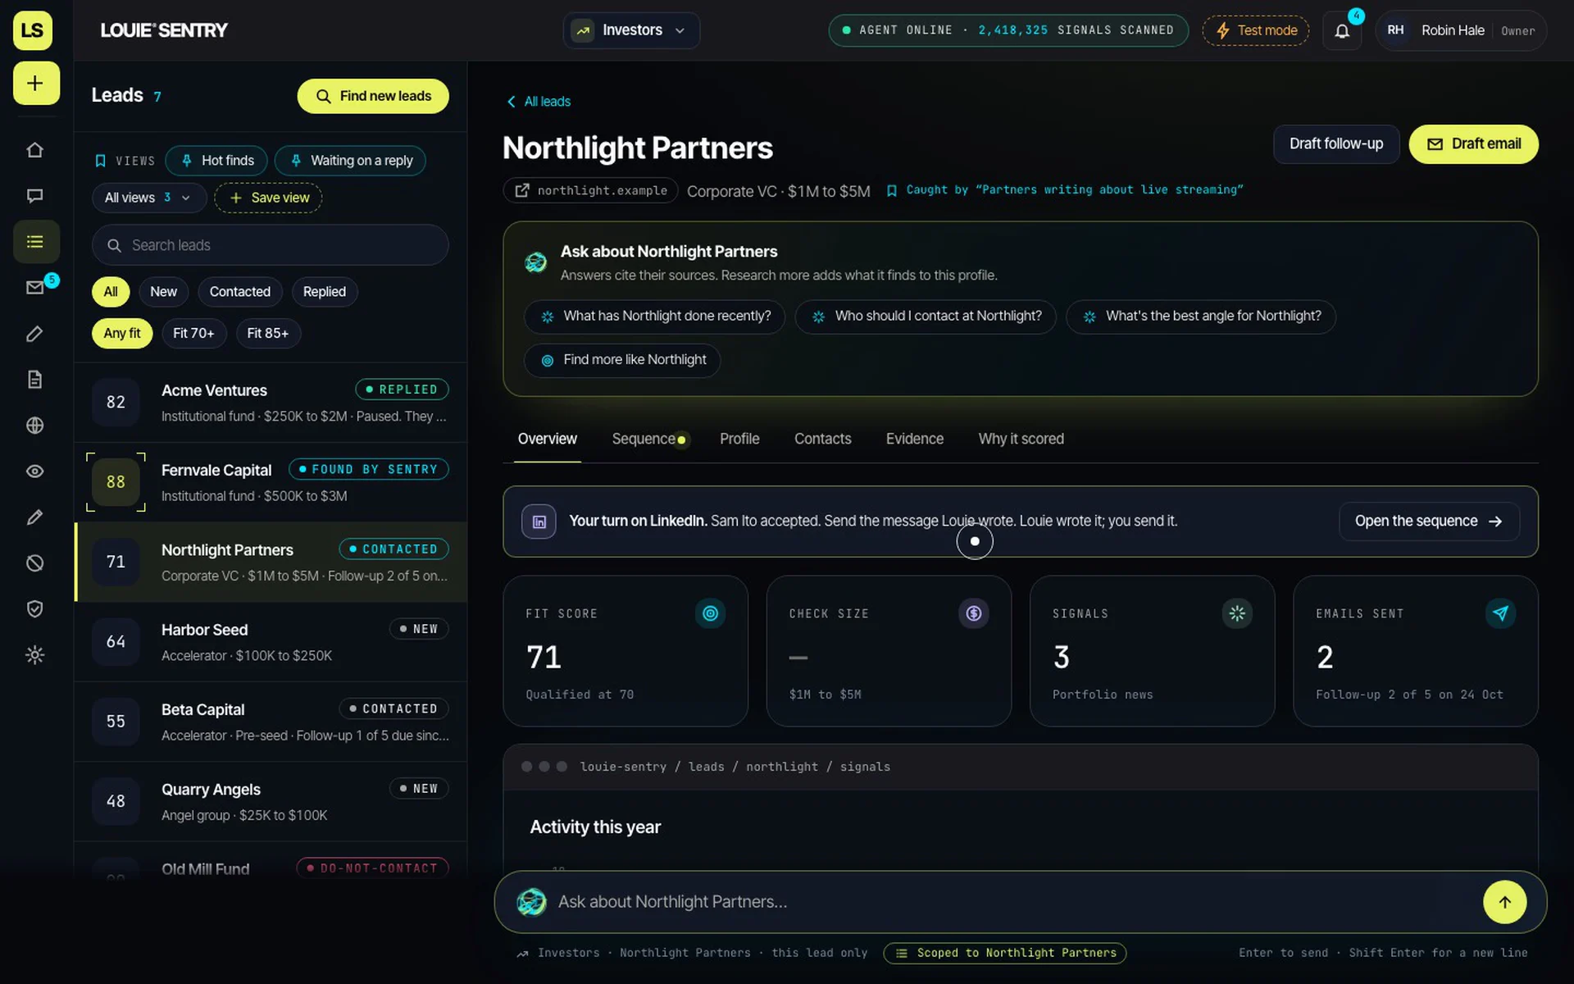Image resolution: width=1574 pixels, height=984 pixels.
Task: Open Robin Hale account menu
Action: click(x=1461, y=30)
